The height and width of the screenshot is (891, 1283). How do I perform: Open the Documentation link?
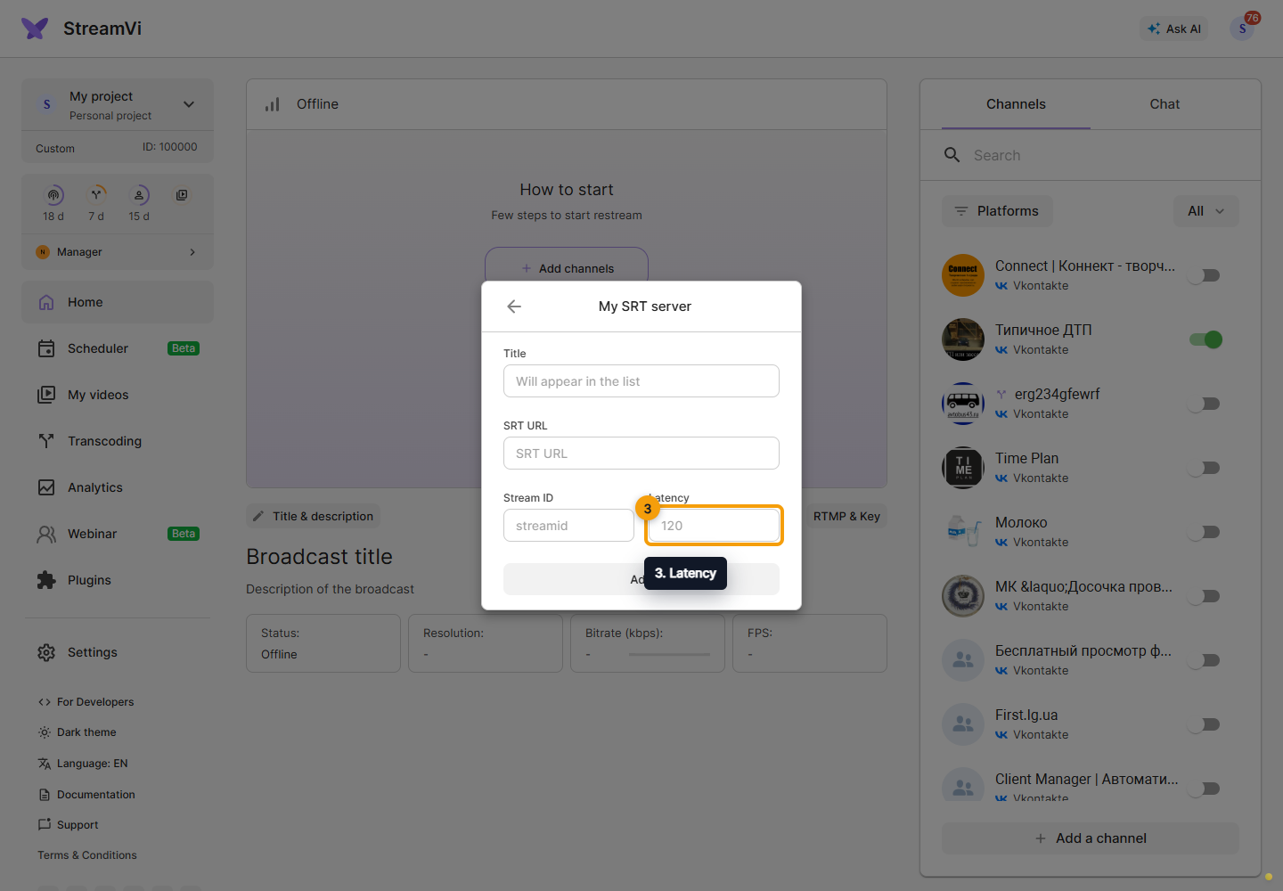86,795
